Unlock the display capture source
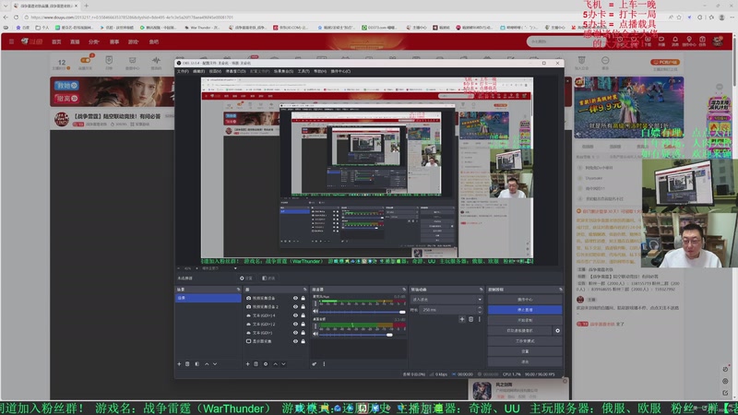Screen dimensions: 738x415 click(304, 341)
